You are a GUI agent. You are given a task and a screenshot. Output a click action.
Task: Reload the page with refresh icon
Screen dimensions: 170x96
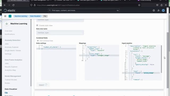[13, 5]
